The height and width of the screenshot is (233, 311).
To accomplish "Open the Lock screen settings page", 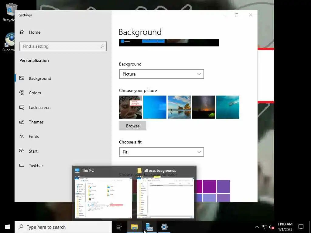I will pos(40,107).
